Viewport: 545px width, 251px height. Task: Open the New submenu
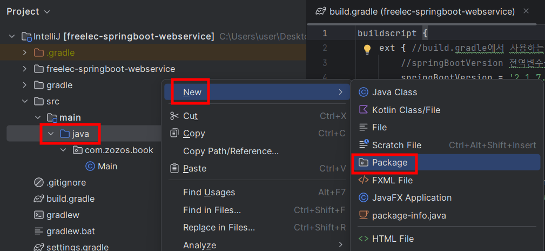tap(257, 92)
